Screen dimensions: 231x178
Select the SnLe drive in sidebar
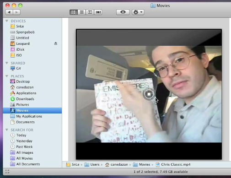coord(32,26)
